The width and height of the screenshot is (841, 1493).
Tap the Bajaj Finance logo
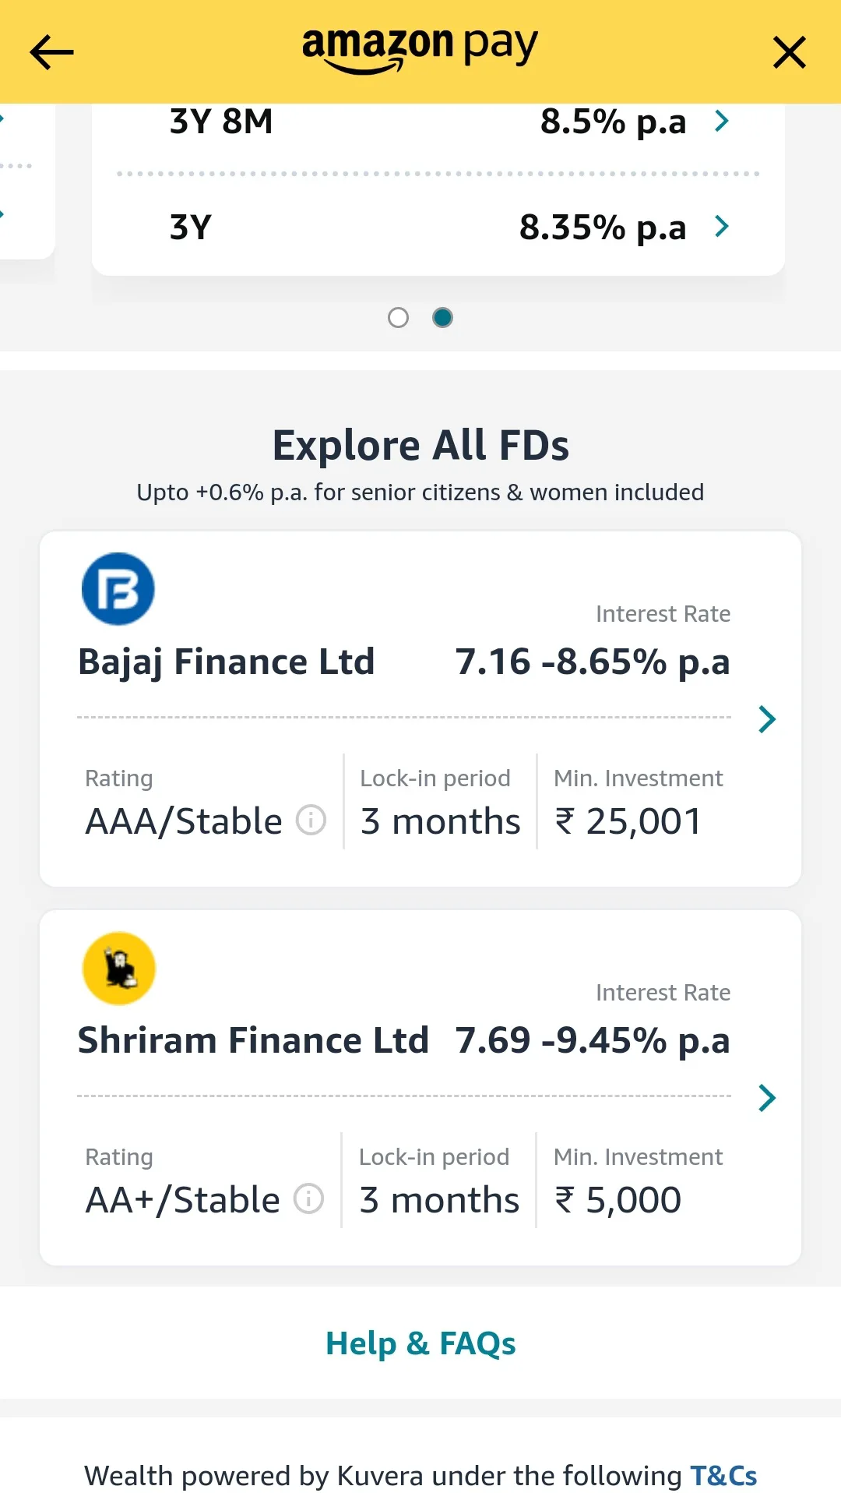click(118, 589)
